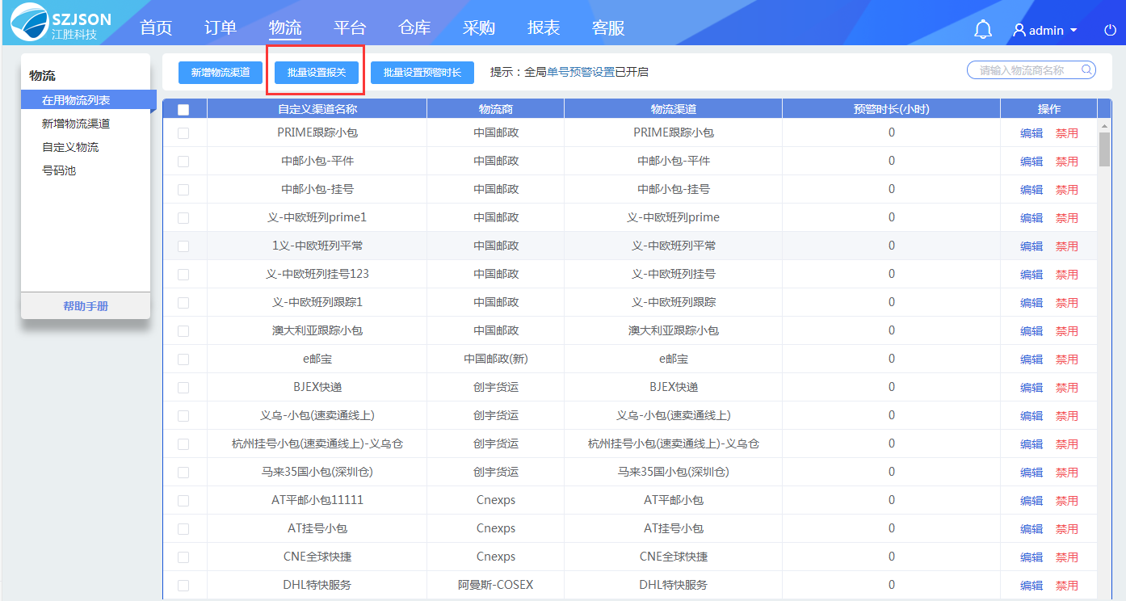This screenshot has height=601, width=1126.
Task: Open the 平台 top menu
Action: pyautogui.click(x=350, y=27)
